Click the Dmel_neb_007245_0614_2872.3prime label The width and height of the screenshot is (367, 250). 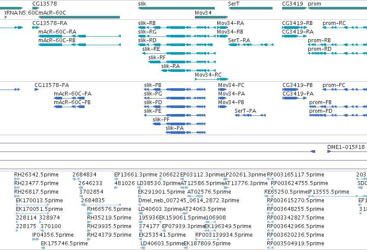pyautogui.click(x=189, y=201)
